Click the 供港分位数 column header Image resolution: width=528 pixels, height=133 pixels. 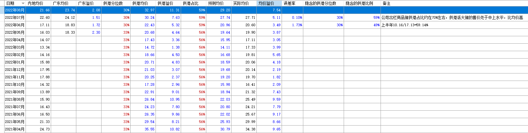tap(116, 3)
